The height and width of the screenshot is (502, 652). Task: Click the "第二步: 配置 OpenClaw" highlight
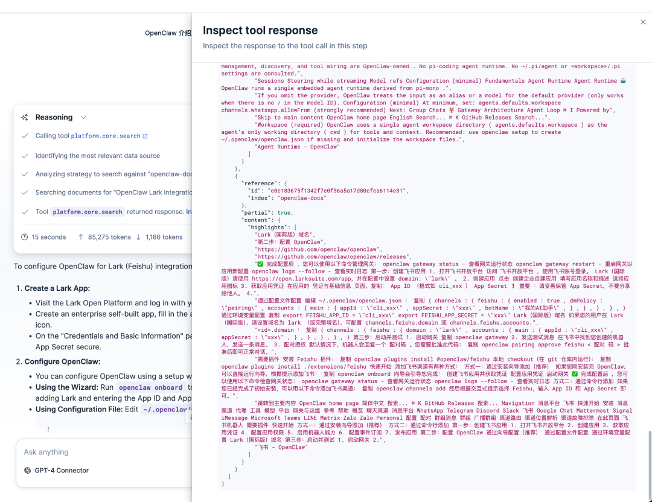click(x=289, y=242)
